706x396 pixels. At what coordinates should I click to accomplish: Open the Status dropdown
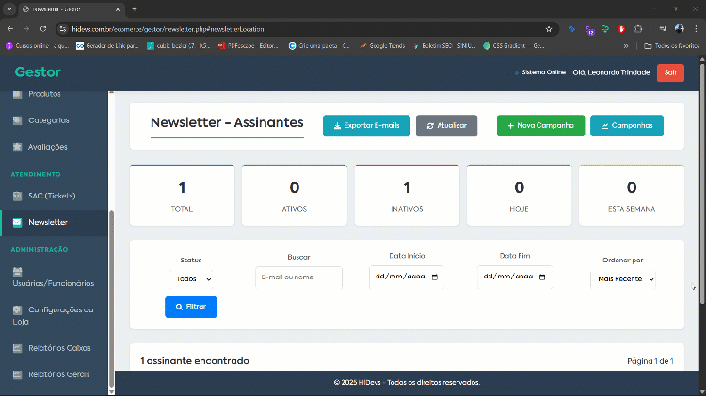pos(191,279)
